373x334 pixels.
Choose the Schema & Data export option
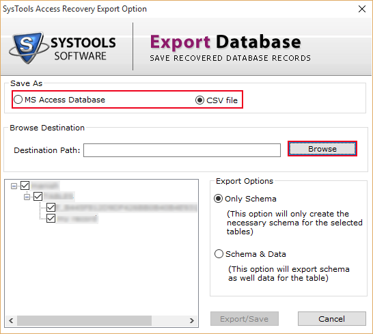point(250,254)
